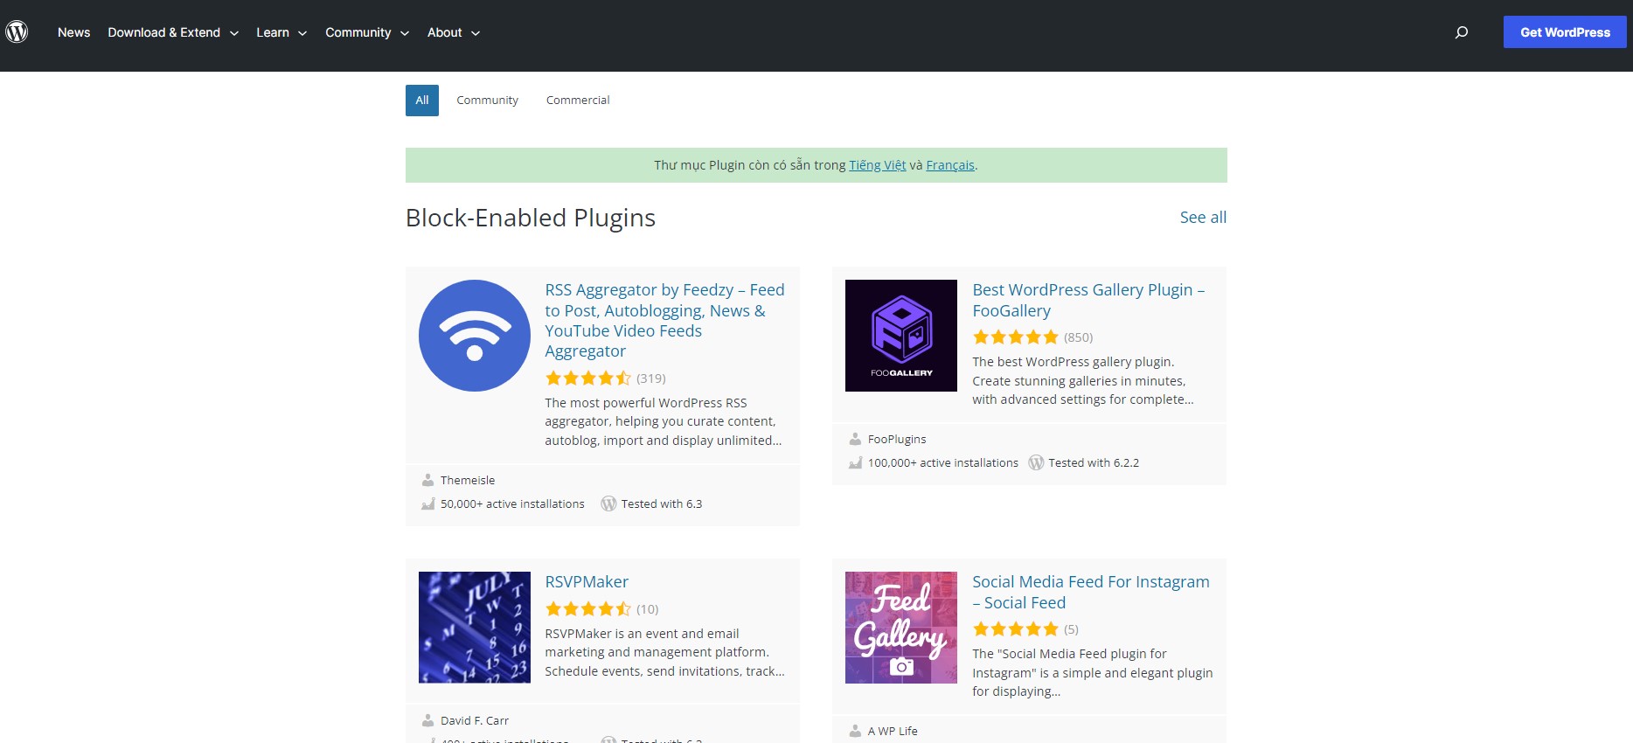Open the Feed Gallery plugin thumbnail
Screen dimensions: 1633x743
[901, 628]
